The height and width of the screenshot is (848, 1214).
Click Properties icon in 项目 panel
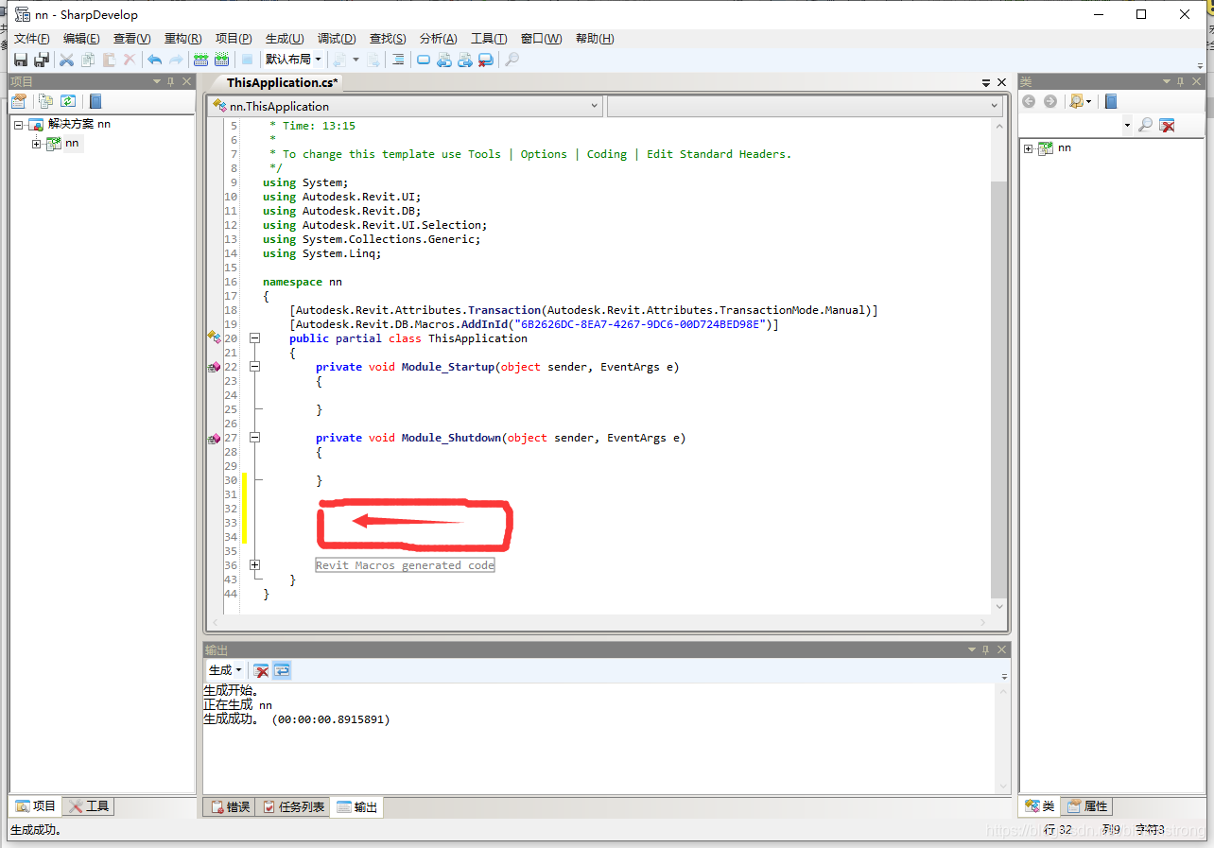click(x=19, y=101)
